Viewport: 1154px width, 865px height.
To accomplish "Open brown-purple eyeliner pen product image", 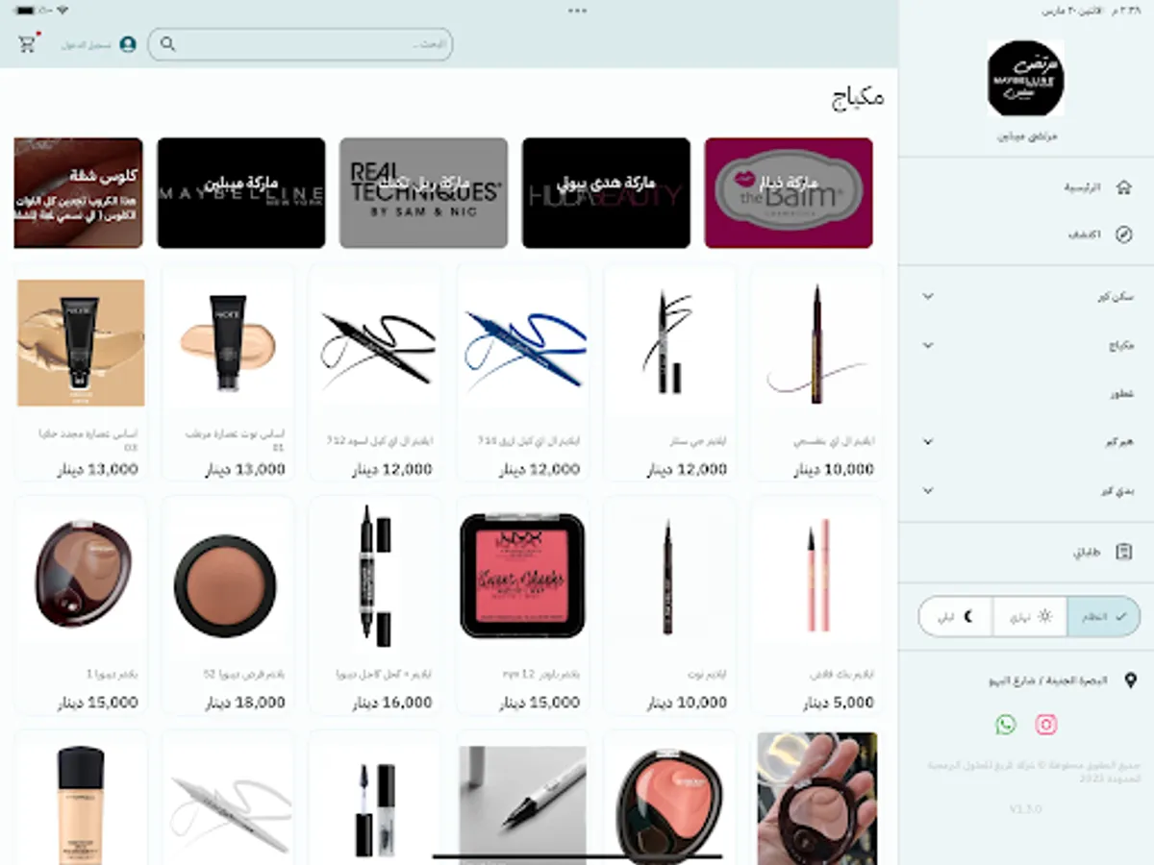I will [816, 343].
